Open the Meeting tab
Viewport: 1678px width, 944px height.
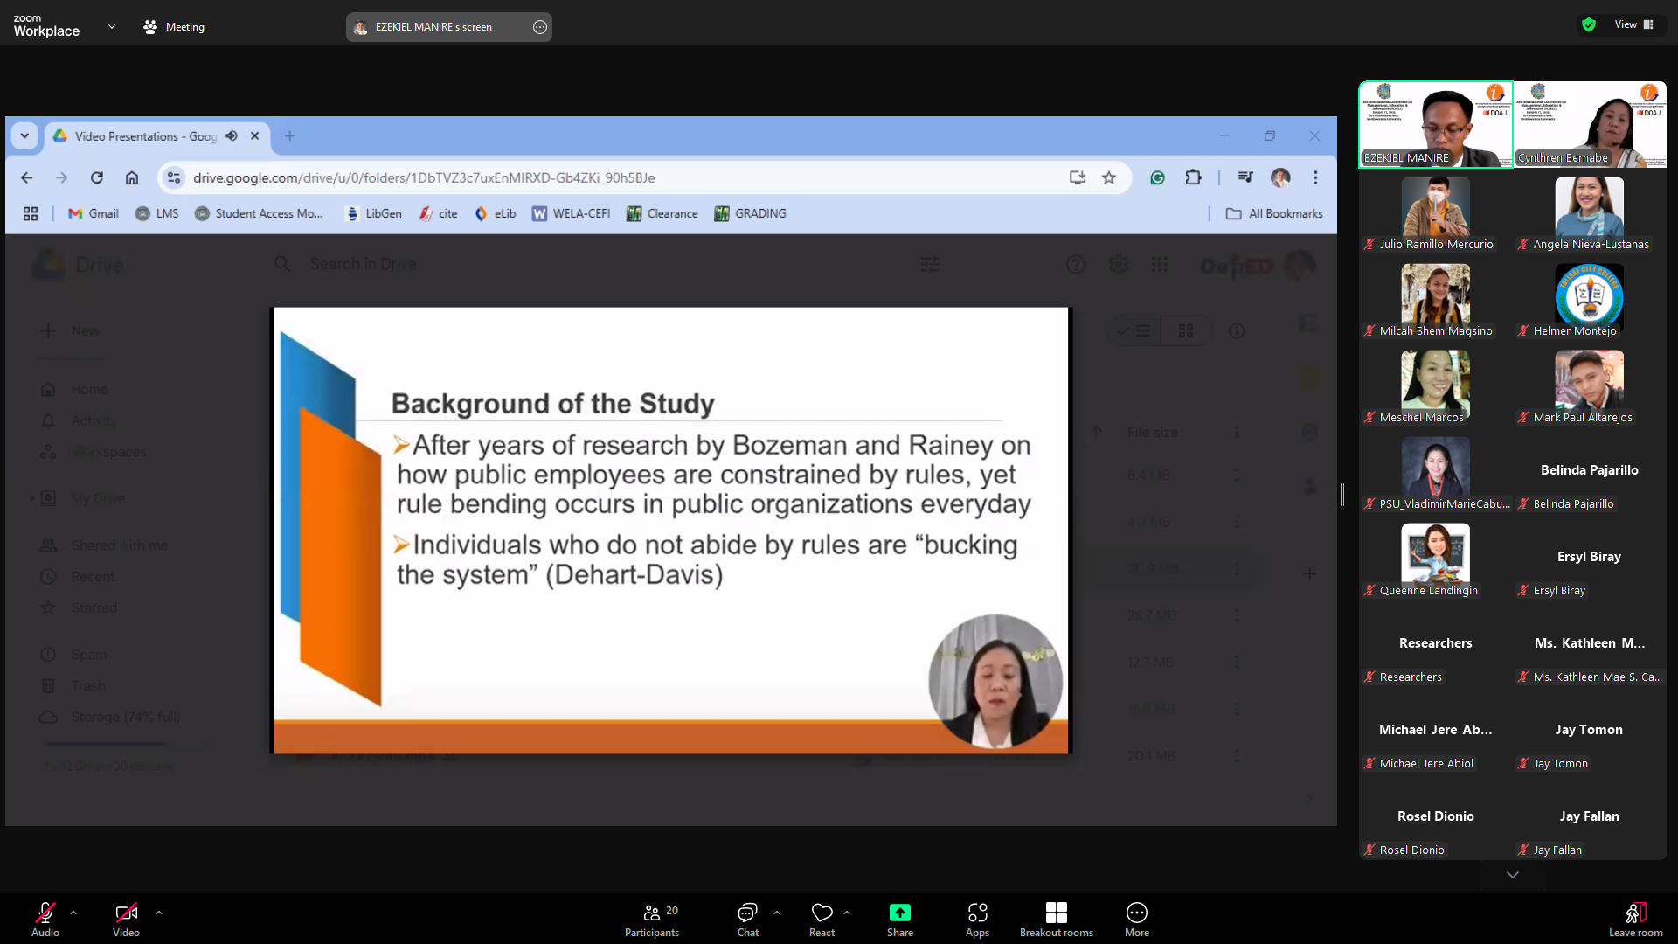(x=174, y=27)
